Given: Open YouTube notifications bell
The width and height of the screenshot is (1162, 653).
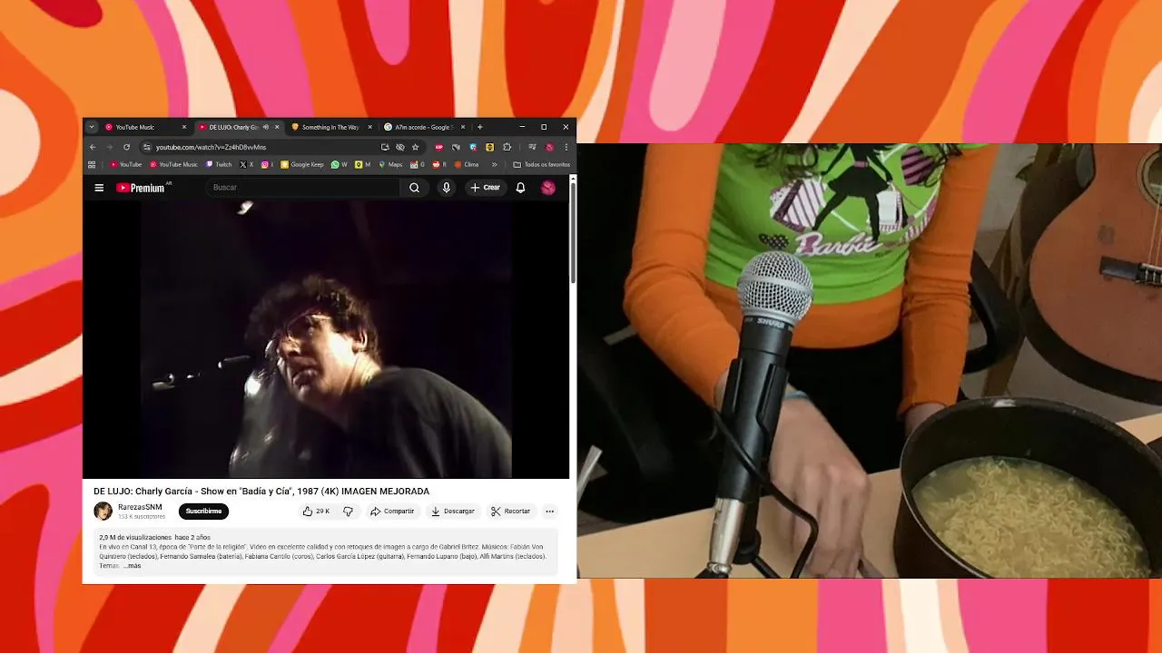Looking at the screenshot, I should point(520,188).
